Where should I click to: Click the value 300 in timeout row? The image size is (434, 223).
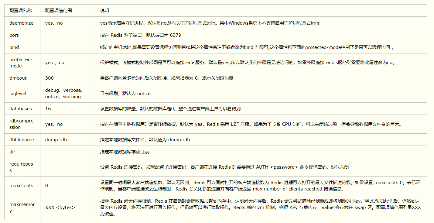(50, 78)
